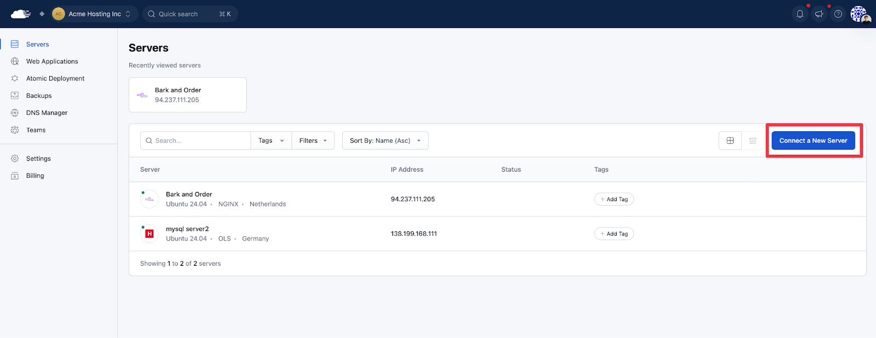Click the cloud logo in header

21,14
